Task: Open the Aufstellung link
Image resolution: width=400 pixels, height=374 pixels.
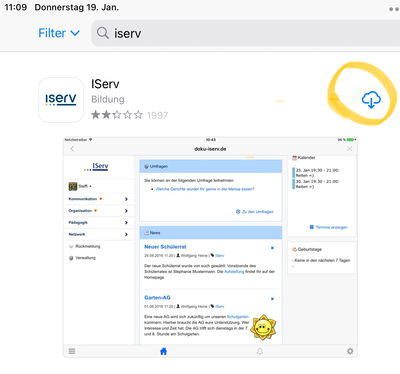Action: [234, 271]
